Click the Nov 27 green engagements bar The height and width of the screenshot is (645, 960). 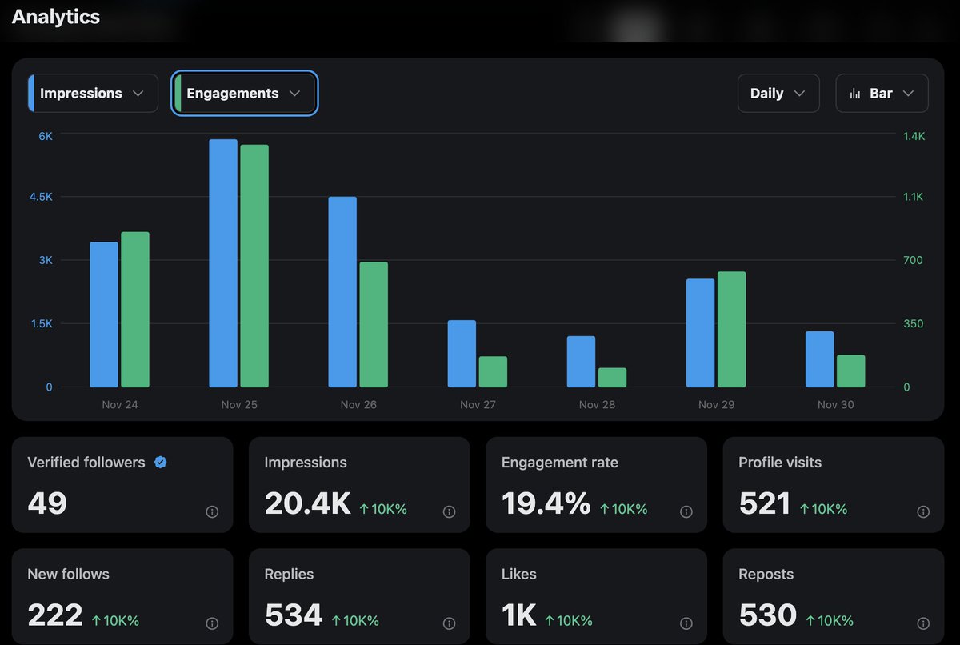[493, 372]
